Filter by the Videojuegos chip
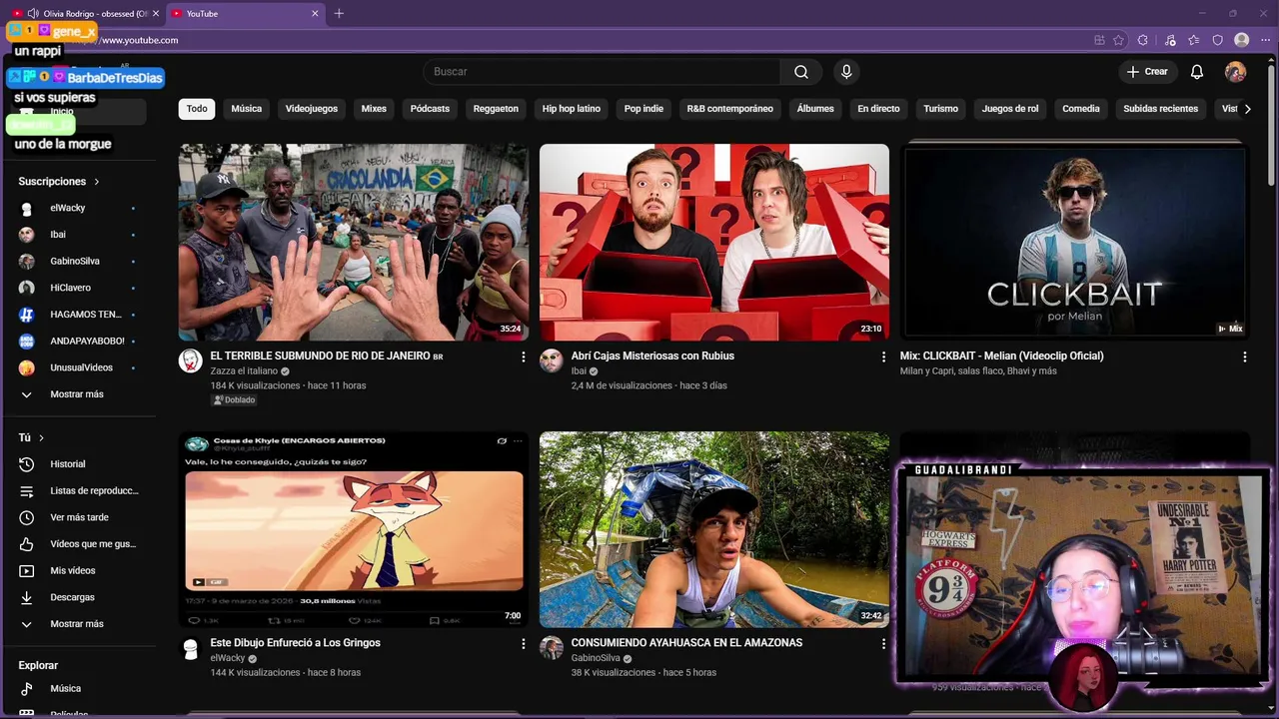1279x719 pixels. point(312,109)
